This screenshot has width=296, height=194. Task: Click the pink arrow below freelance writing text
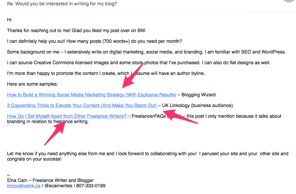pos(55,133)
